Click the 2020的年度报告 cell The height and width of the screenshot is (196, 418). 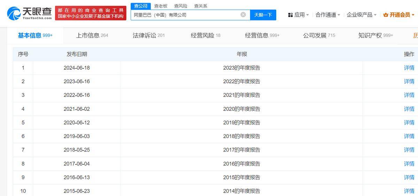click(242, 109)
